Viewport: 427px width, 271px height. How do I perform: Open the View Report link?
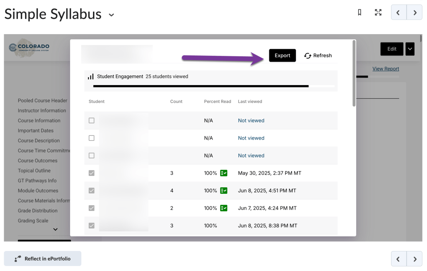coord(385,68)
